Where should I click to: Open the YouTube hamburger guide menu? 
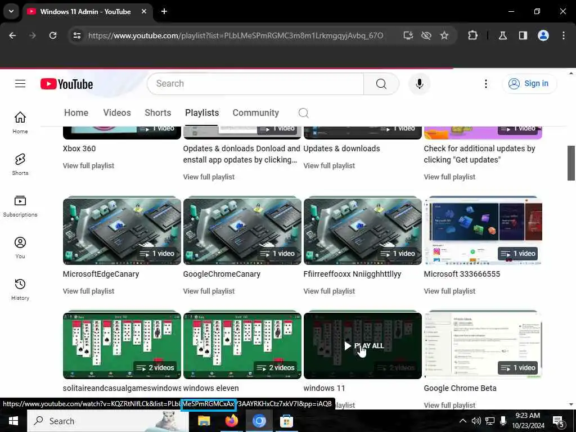[20, 84]
